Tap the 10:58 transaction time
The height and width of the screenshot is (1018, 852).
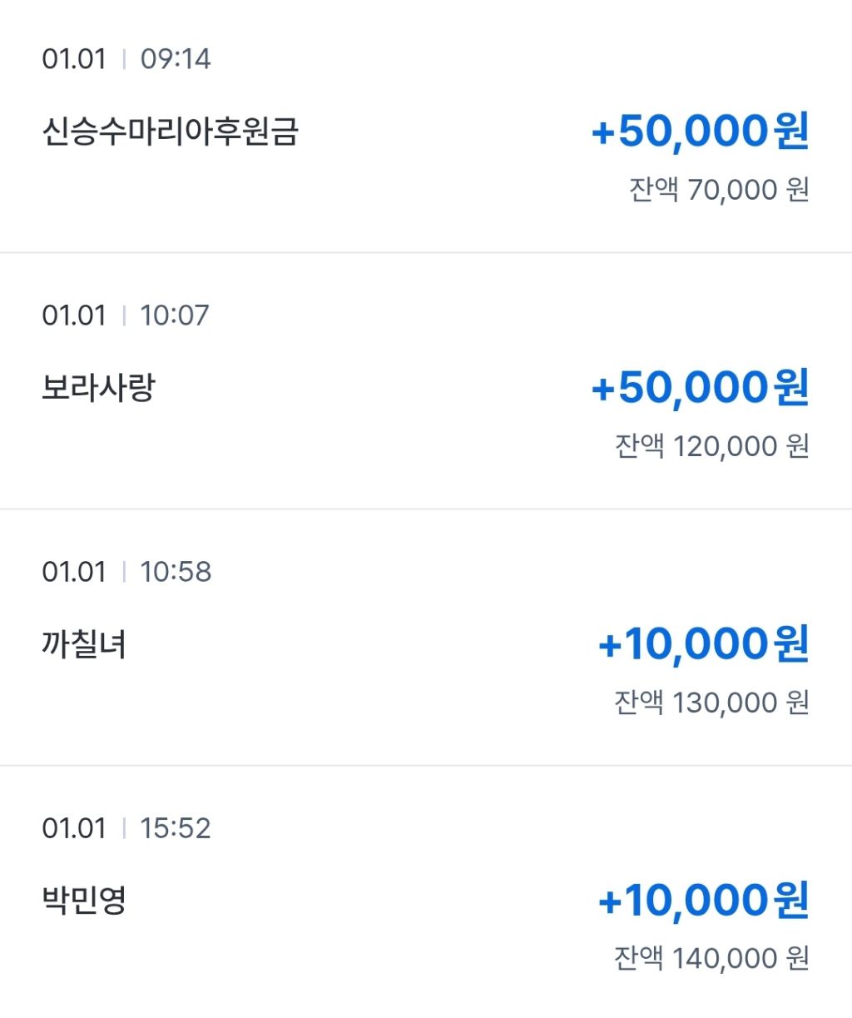click(x=176, y=572)
